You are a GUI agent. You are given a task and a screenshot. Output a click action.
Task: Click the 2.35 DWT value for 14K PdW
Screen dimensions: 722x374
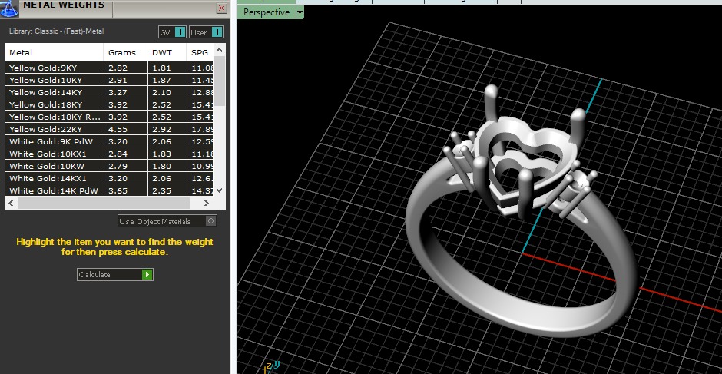coord(161,190)
